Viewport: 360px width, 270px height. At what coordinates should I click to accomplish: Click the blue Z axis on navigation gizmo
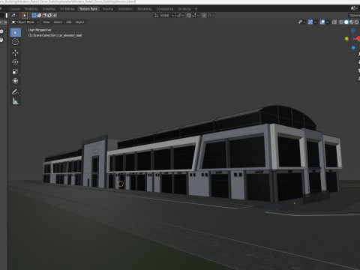point(353,31)
